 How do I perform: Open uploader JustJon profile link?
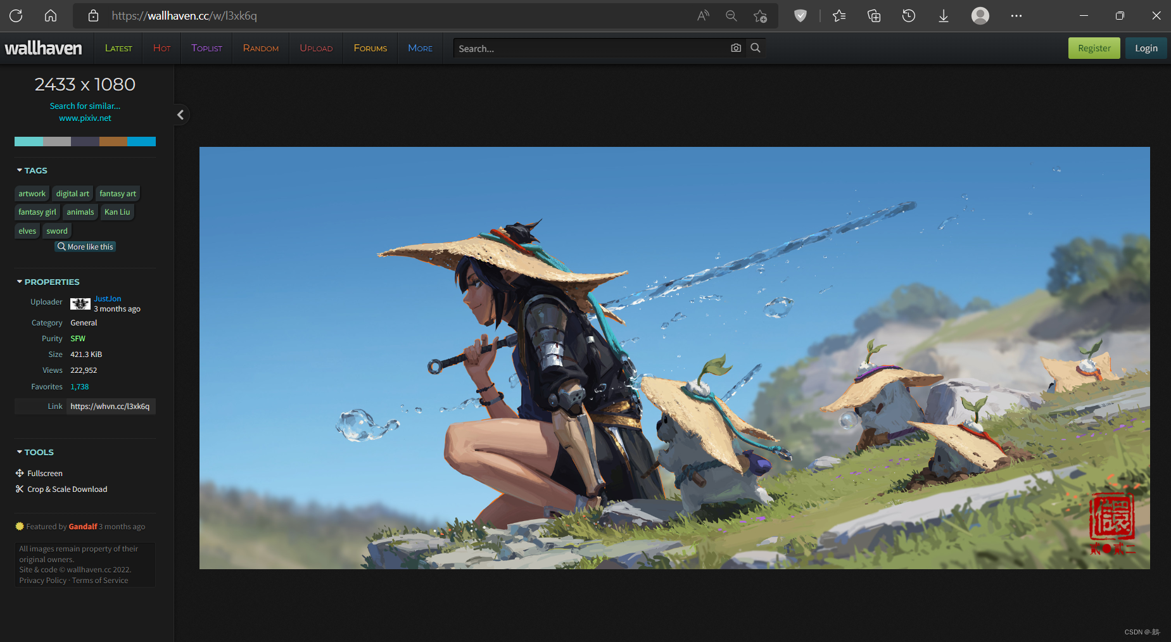[x=108, y=299]
